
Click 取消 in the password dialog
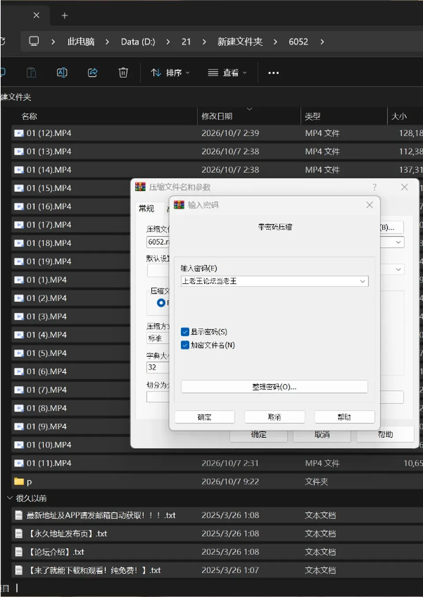pyautogui.click(x=275, y=417)
